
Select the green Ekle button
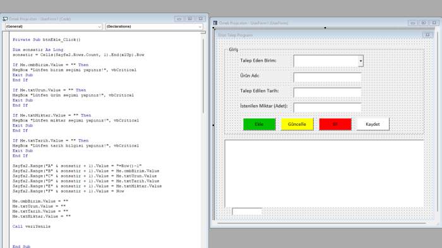click(x=260, y=124)
